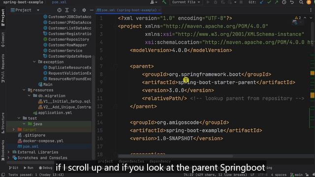The height and width of the screenshot is (177, 315).
Task: Expand the target folder
Action: click(x=14, y=130)
